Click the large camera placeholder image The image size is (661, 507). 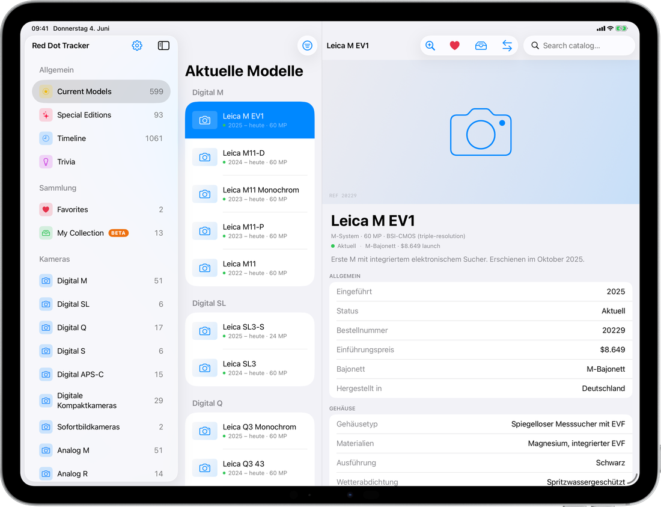pos(481,132)
